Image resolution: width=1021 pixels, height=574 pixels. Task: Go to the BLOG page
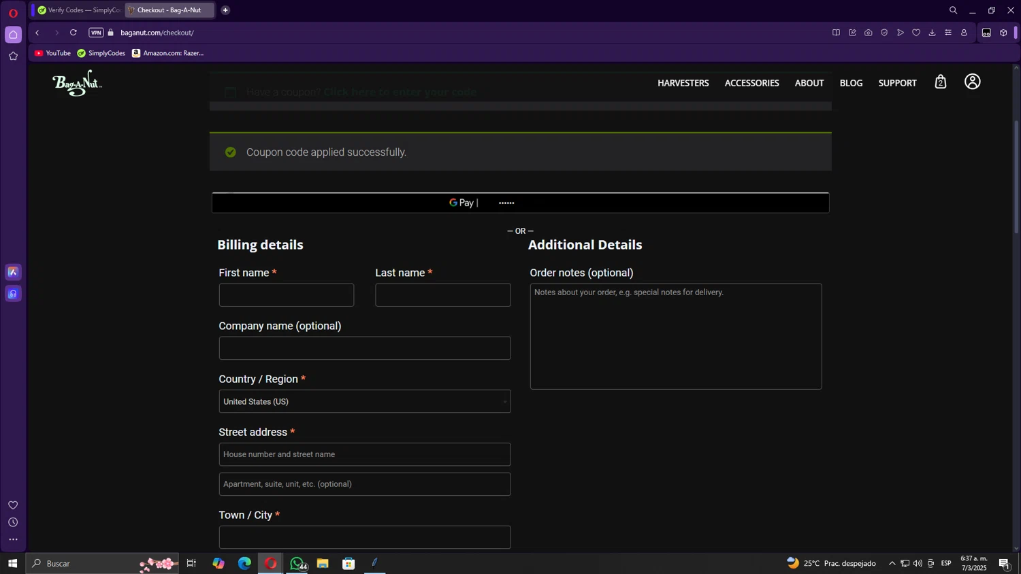pyautogui.click(x=851, y=83)
